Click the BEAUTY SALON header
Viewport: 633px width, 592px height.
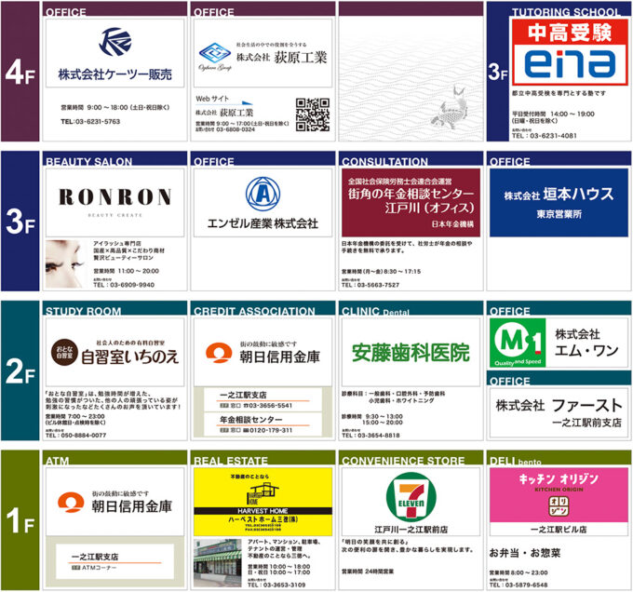point(88,162)
